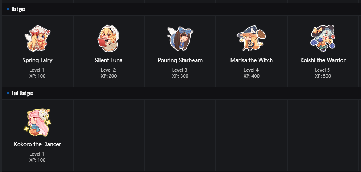Click Marisa the Witch badge icon
Screen dimensions: 361x172
coord(251,38)
